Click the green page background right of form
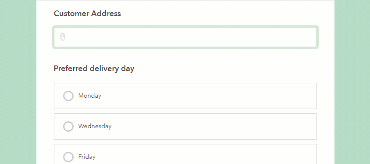This screenshot has width=370, height=164. [352, 82]
